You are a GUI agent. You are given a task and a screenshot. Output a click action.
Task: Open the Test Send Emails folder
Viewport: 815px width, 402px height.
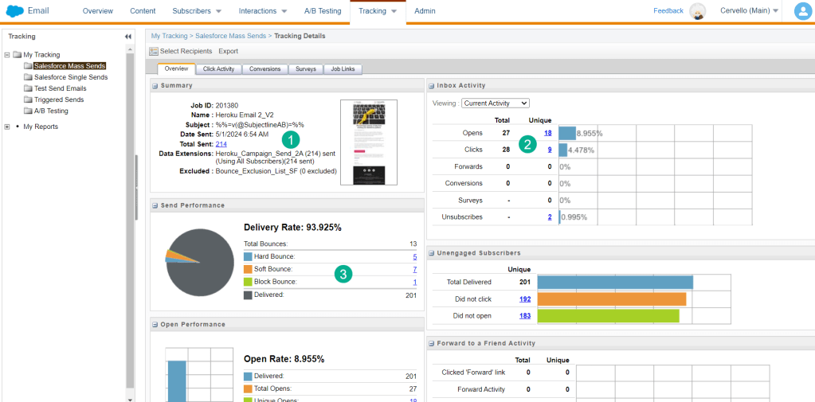coord(60,88)
